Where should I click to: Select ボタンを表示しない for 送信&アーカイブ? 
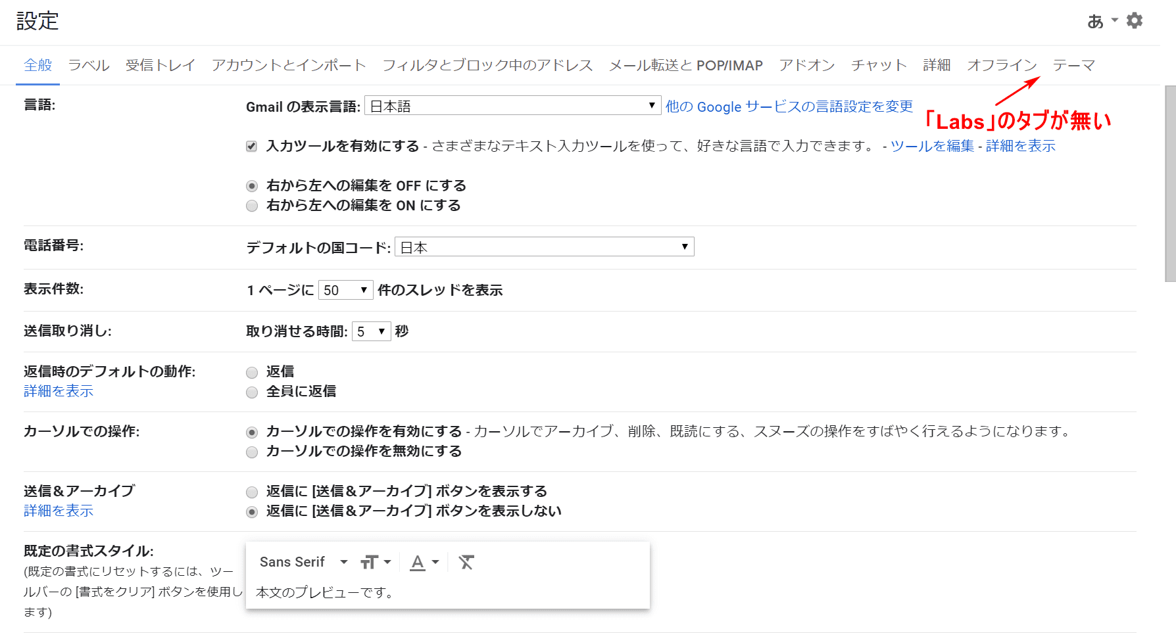pos(251,512)
